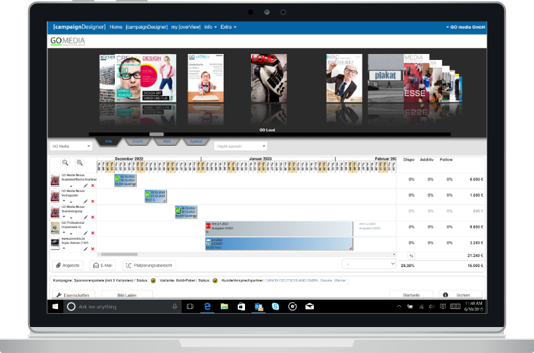534x353 pixels.
Task: Click the percent button below the Dispo column
Action: (411, 255)
